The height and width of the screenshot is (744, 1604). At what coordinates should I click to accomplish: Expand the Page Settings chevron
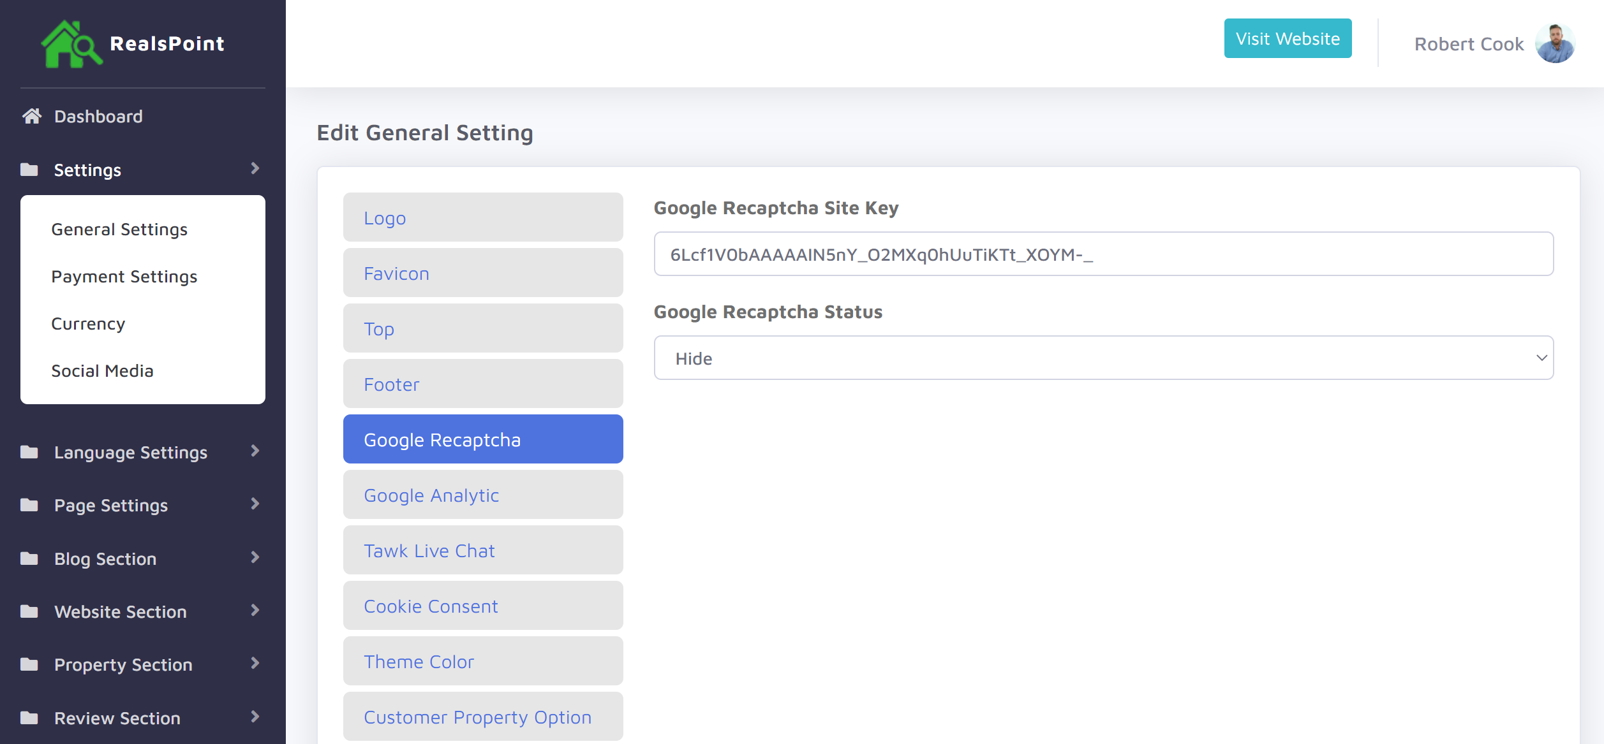(x=255, y=504)
